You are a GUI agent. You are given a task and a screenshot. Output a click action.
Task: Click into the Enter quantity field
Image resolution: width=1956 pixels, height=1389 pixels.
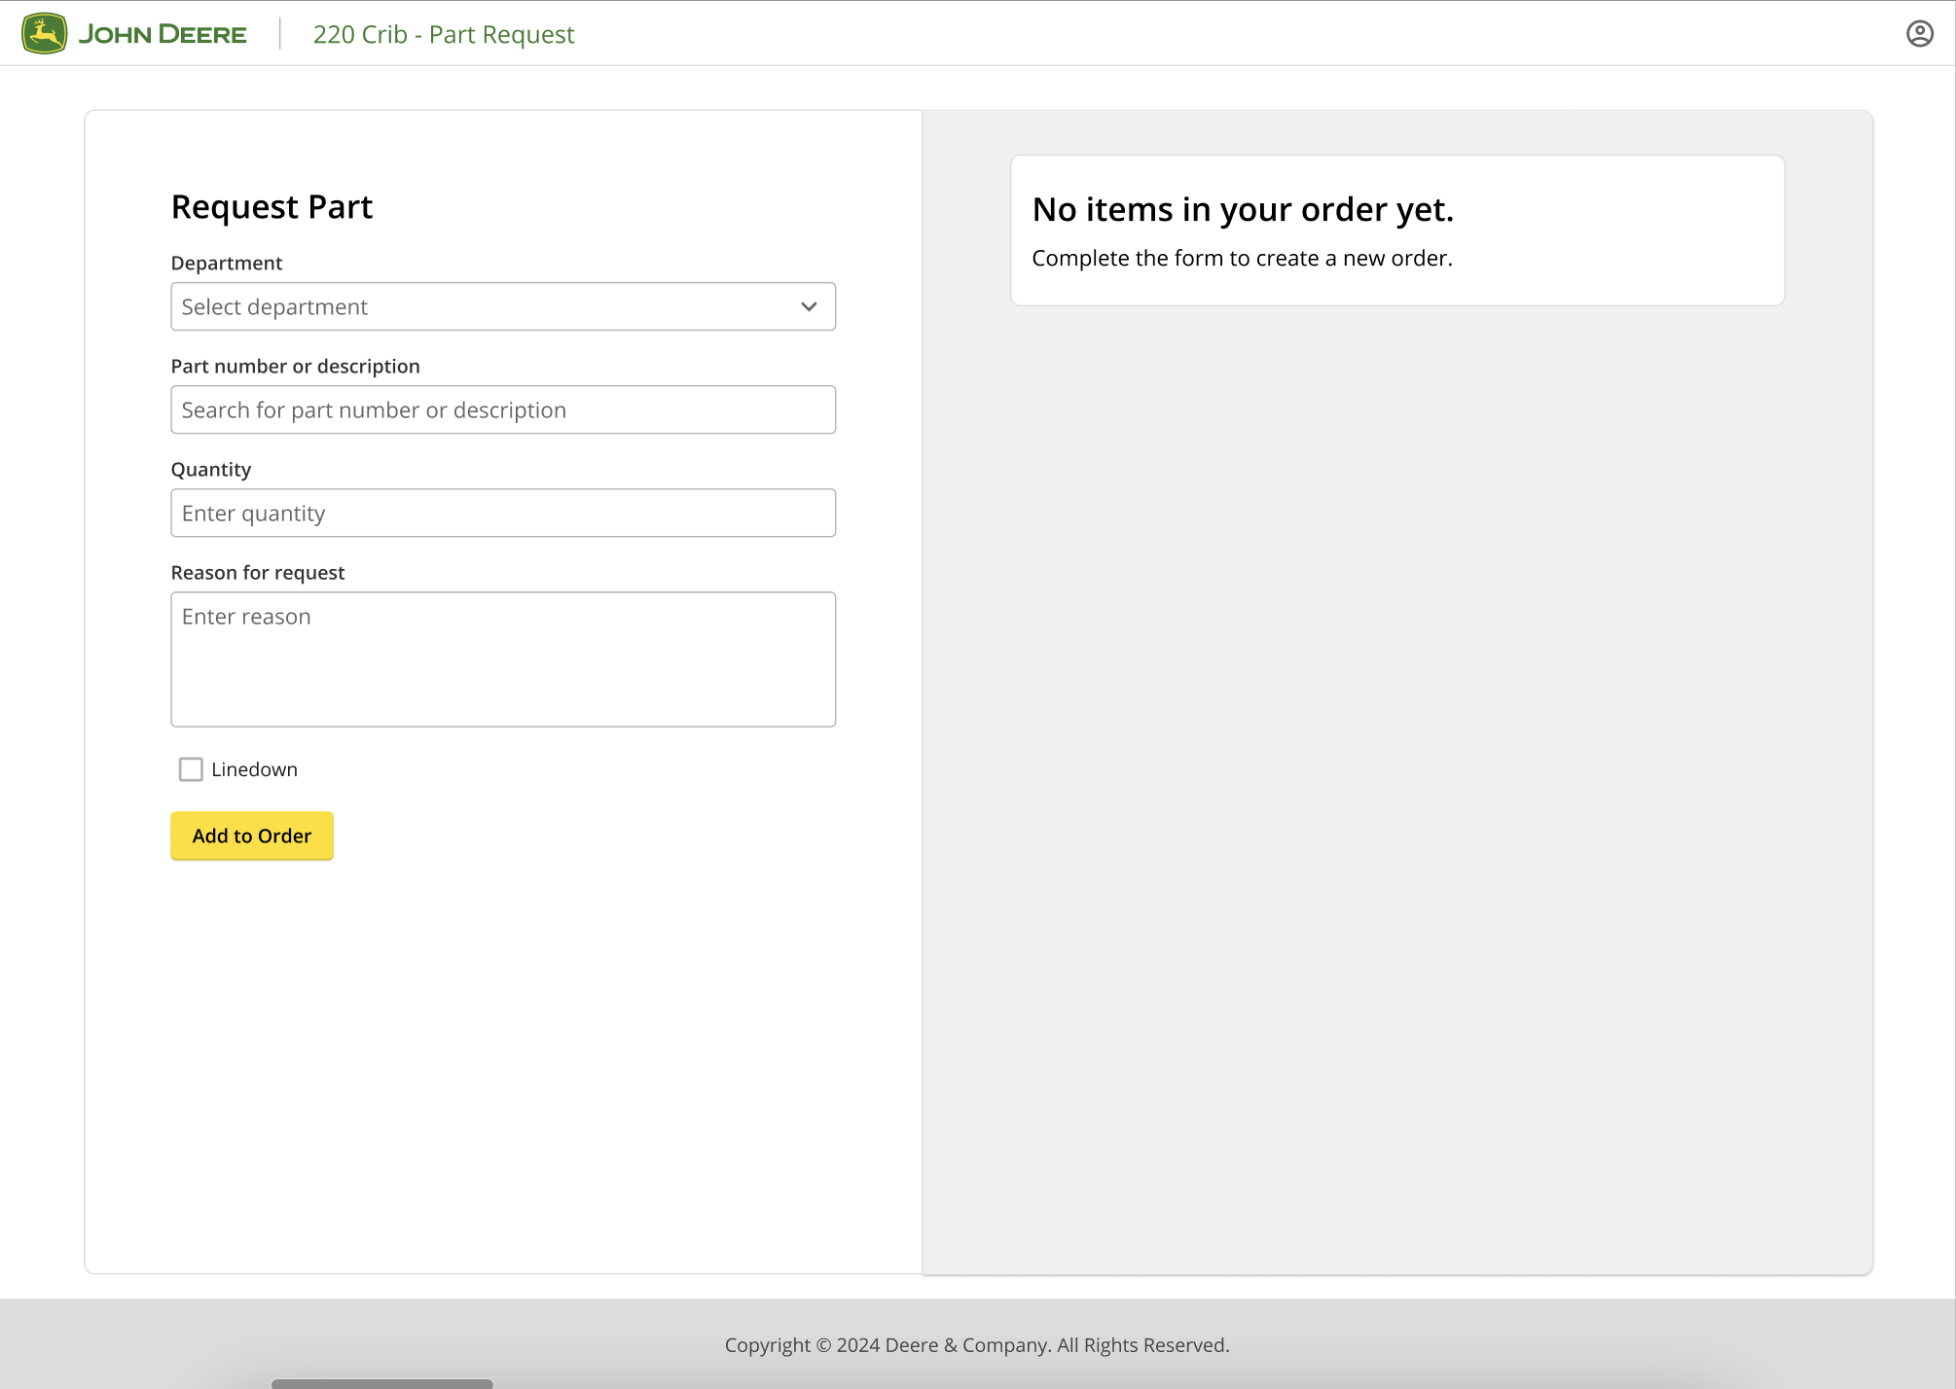point(503,513)
